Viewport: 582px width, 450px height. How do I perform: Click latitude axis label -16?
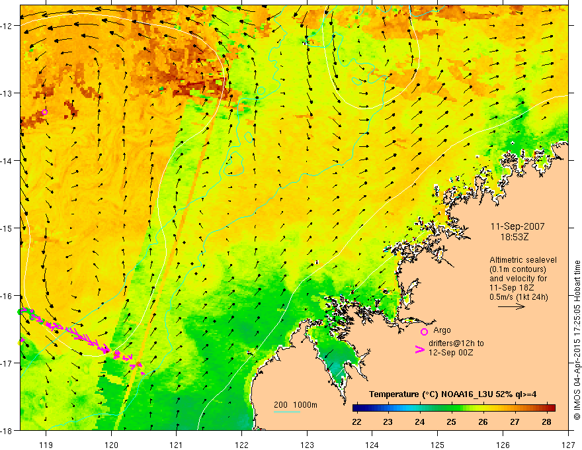click(x=7, y=296)
